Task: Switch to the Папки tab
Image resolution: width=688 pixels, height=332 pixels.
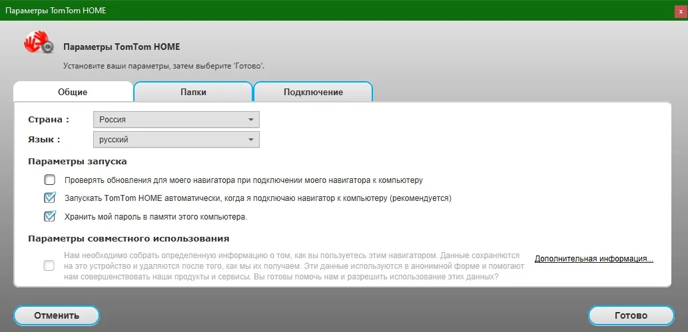Action: tap(193, 92)
